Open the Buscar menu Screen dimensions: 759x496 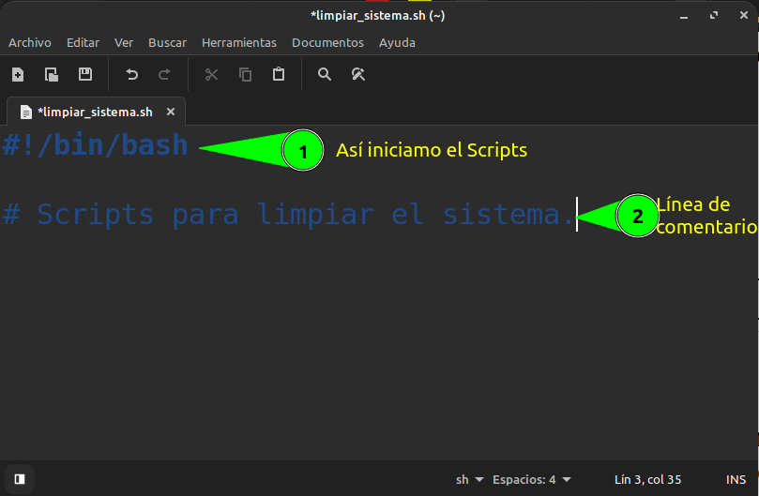click(168, 42)
